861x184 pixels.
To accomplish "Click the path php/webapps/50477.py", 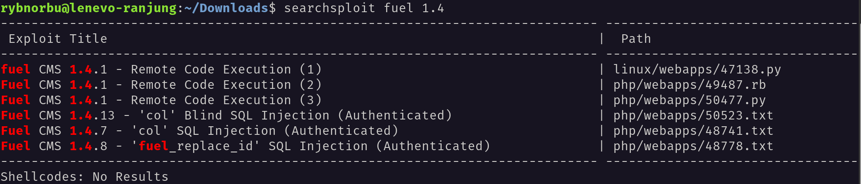I will pyautogui.click(x=689, y=100).
